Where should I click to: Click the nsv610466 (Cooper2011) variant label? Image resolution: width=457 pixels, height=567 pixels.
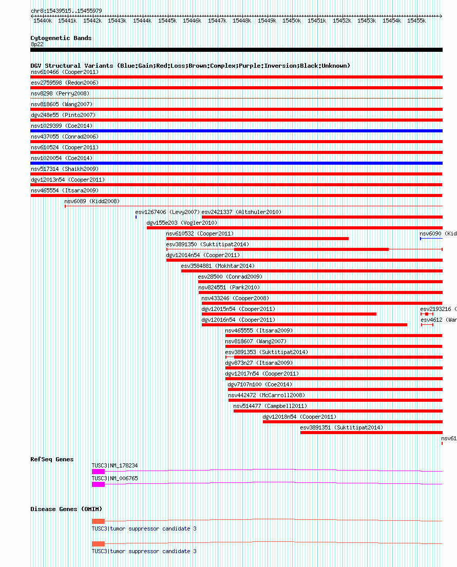(x=65, y=72)
